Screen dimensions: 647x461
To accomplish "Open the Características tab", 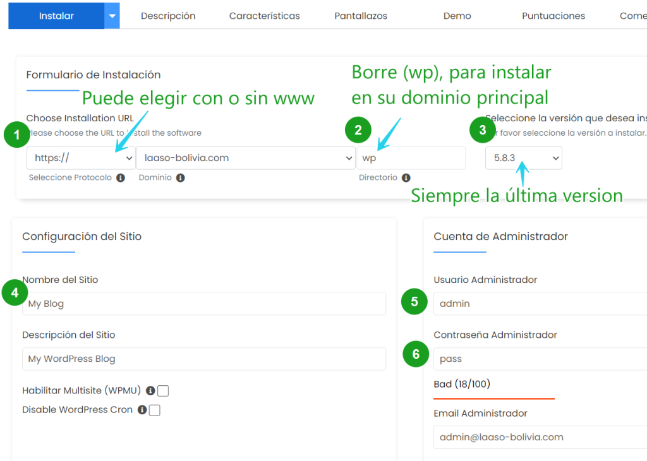I will point(265,16).
